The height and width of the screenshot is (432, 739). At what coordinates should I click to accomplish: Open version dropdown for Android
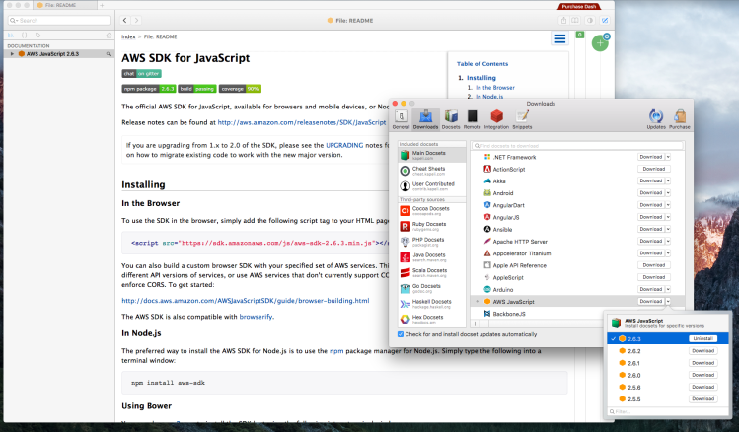point(668,193)
